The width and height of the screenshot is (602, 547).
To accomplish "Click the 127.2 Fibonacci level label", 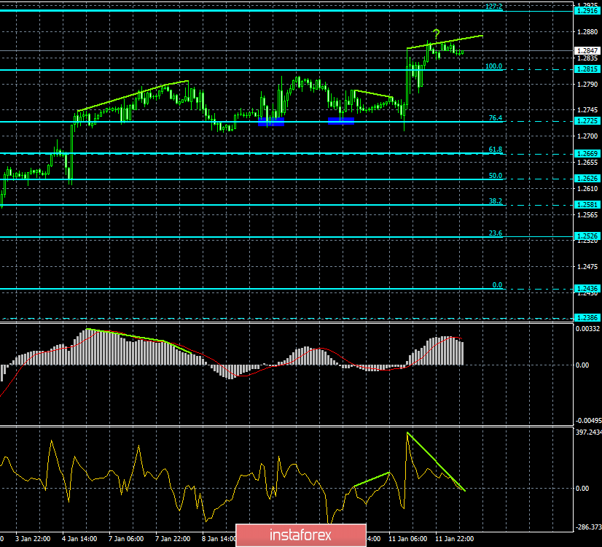I will pyautogui.click(x=493, y=7).
